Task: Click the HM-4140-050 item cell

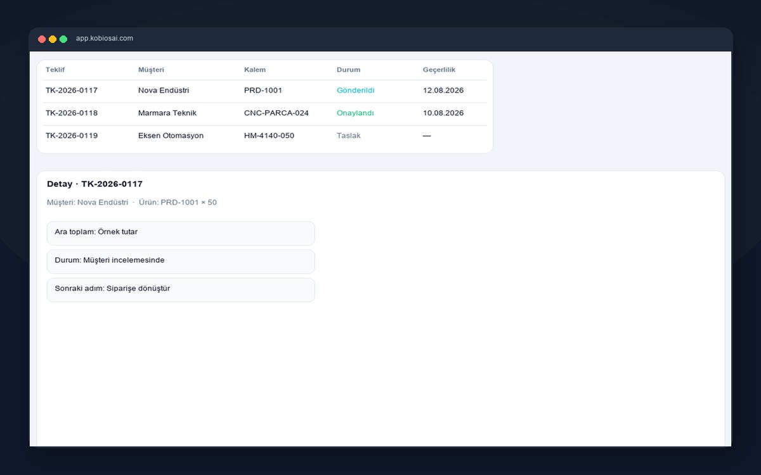Action: pos(269,136)
